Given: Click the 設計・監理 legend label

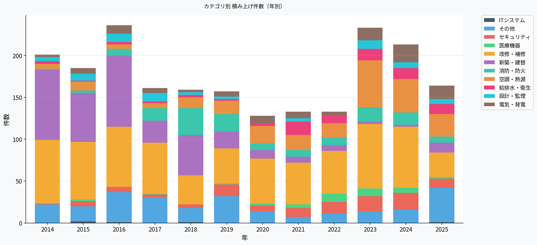Looking at the screenshot, I should click(x=512, y=96).
